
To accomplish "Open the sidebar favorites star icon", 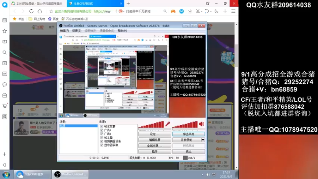I will 4,31.
